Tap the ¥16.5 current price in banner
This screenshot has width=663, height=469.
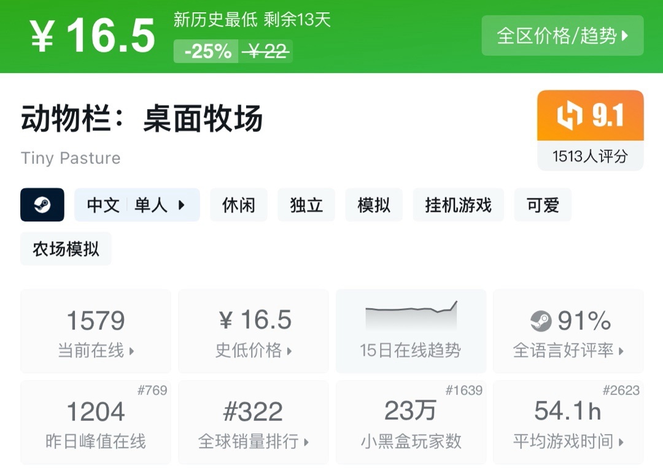pos(92,36)
